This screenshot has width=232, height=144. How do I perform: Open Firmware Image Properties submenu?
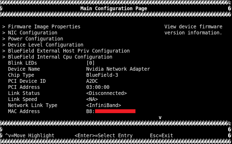[x=44, y=27]
